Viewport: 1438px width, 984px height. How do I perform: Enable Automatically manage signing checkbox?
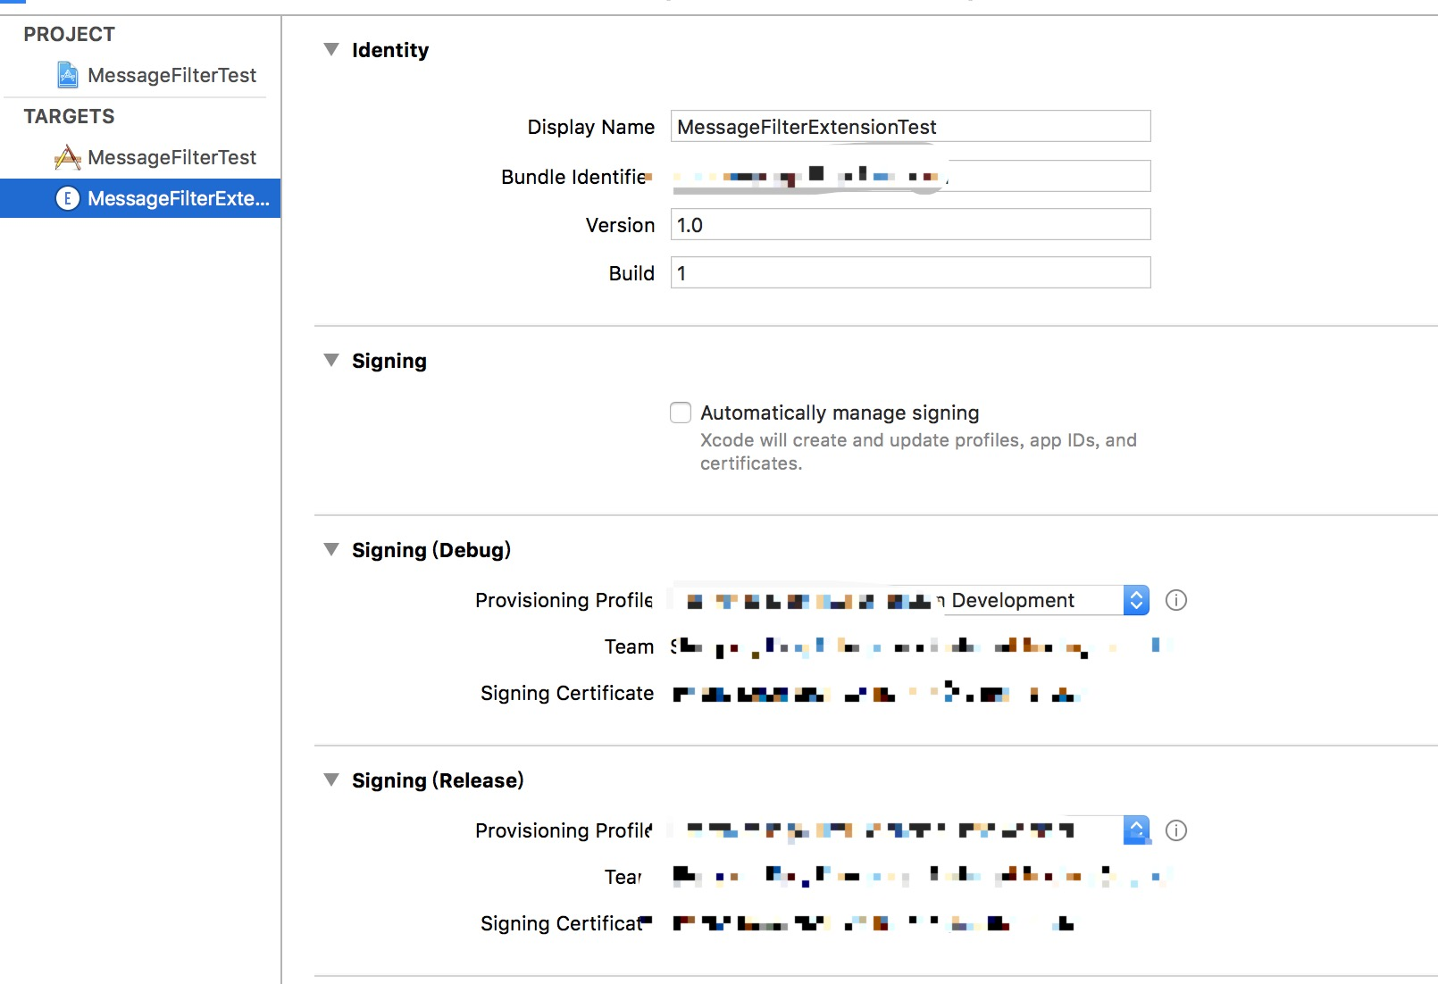(681, 413)
